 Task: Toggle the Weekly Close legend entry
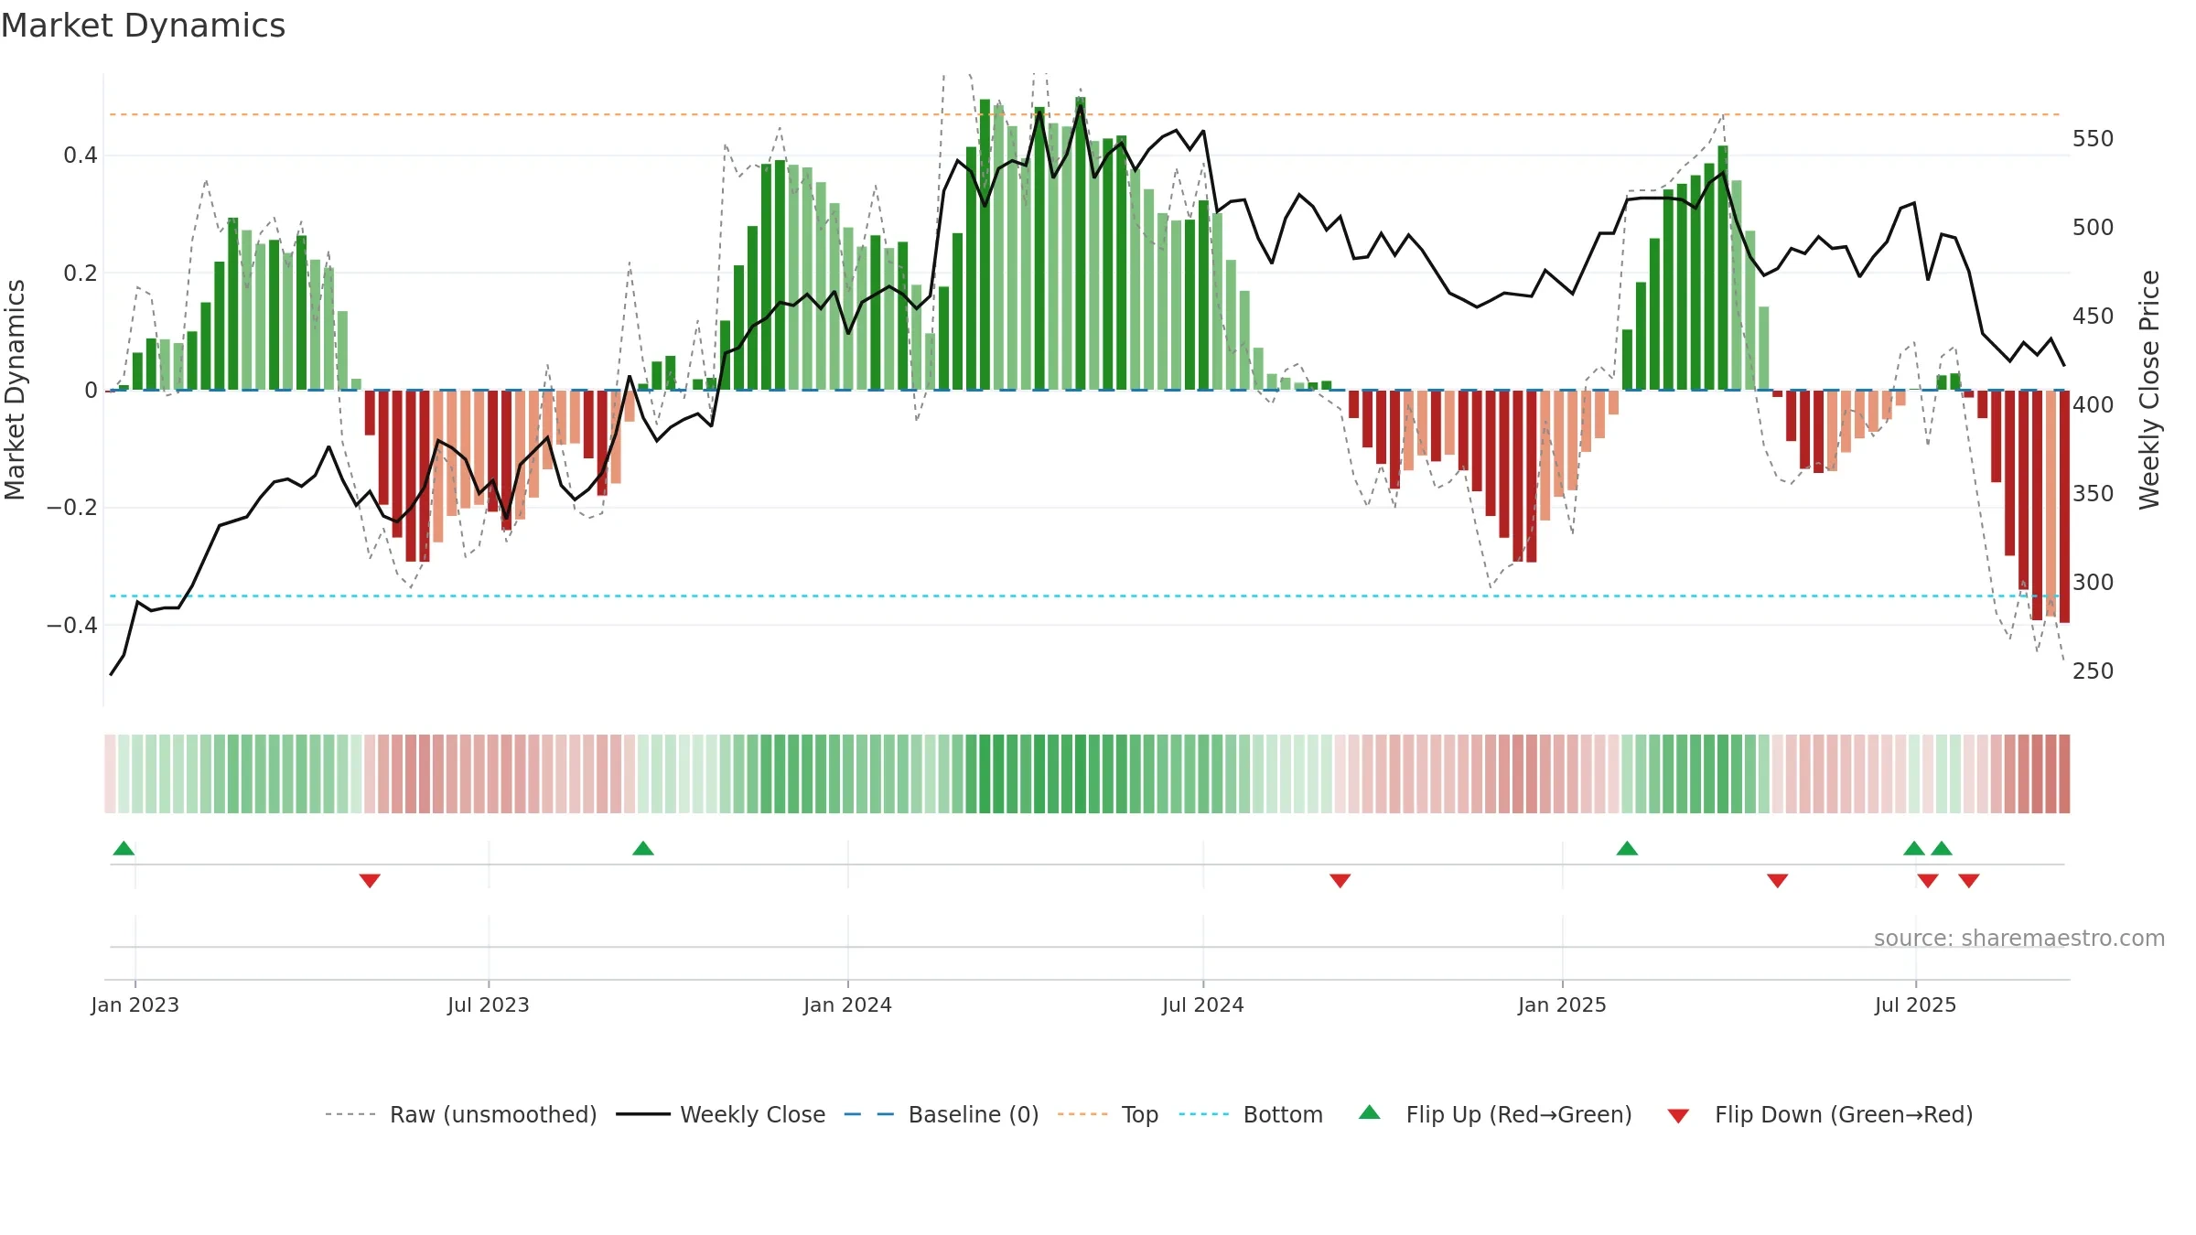point(721,1114)
